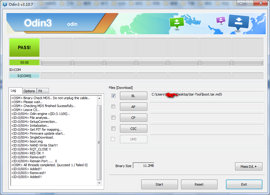Click the large blue download icon in banner
270x195 pixels.
tap(238, 22)
